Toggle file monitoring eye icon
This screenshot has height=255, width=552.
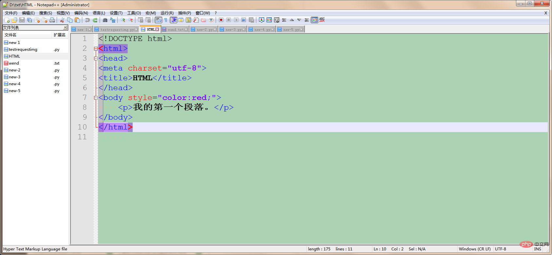pos(211,20)
